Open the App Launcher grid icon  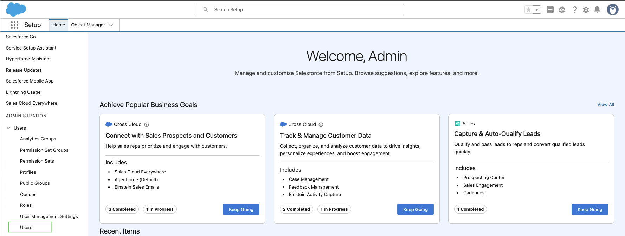tap(14, 25)
